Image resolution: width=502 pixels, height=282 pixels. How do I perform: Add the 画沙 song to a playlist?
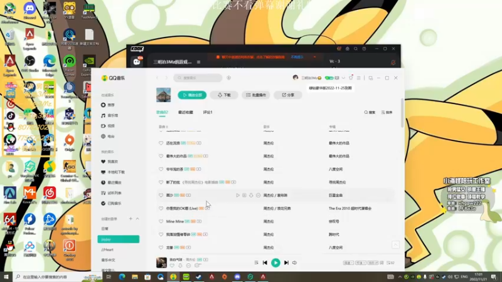click(244, 195)
